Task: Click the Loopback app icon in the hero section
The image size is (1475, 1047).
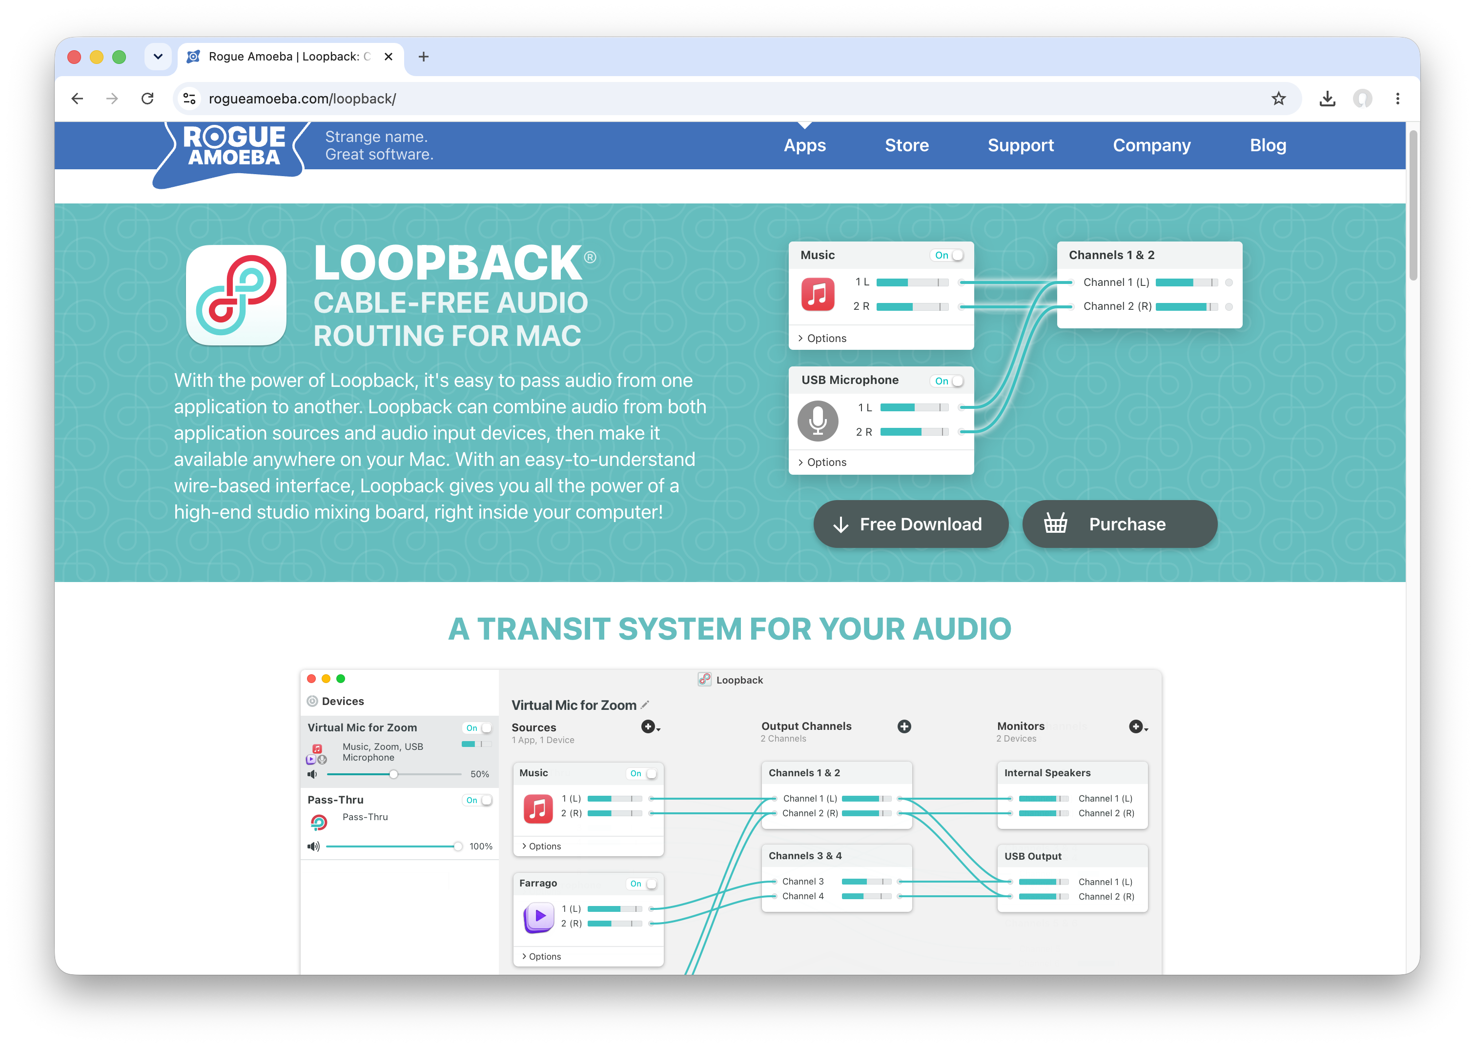Action: pyautogui.click(x=236, y=295)
